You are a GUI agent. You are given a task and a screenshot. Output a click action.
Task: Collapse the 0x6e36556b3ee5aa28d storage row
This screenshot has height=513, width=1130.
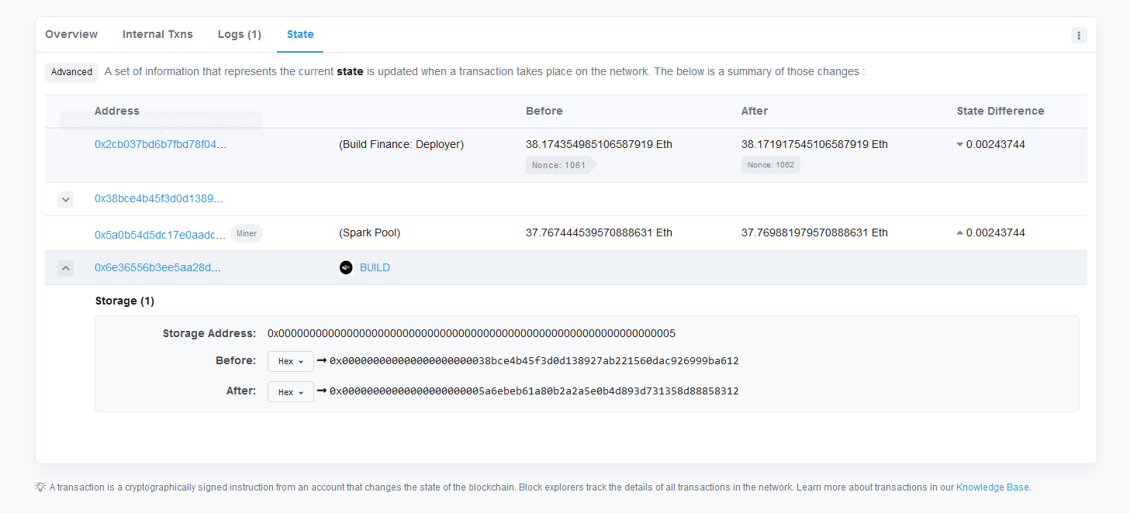coord(65,268)
